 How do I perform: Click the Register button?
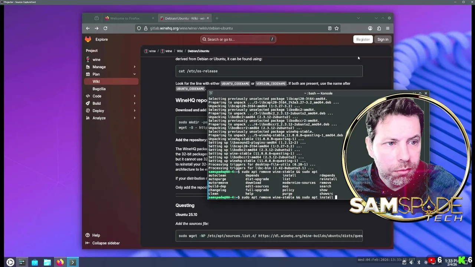pos(363,39)
